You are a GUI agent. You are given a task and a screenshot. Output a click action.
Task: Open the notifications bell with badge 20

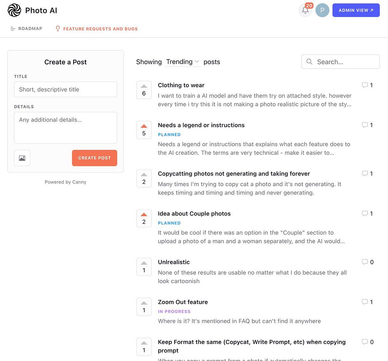click(305, 10)
